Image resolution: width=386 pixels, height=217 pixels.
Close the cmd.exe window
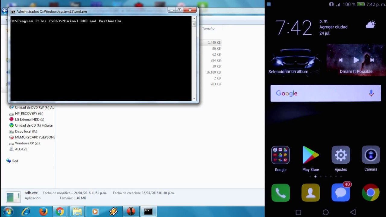click(190, 10)
